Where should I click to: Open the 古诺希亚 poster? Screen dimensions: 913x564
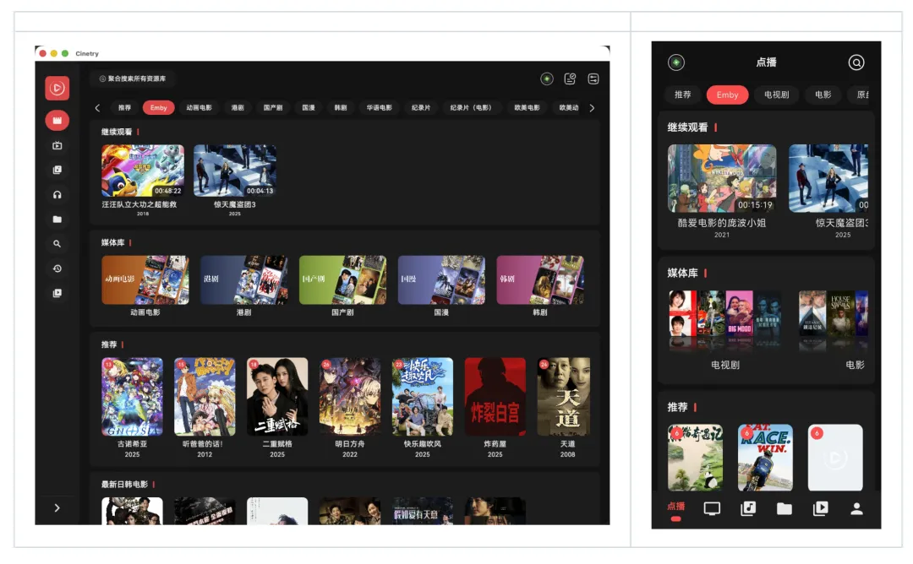132,397
